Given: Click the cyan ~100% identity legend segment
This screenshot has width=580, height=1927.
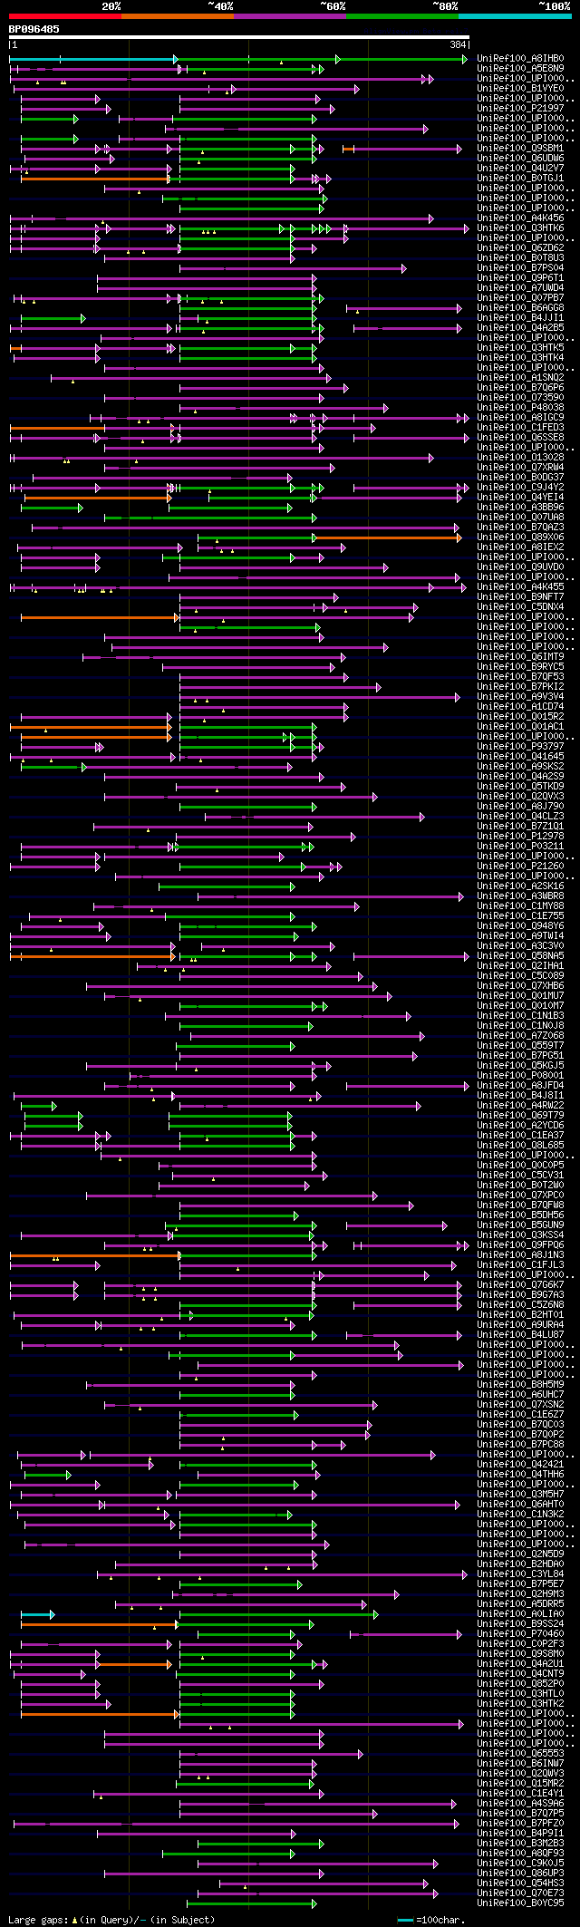Looking at the screenshot, I should tap(514, 16).
